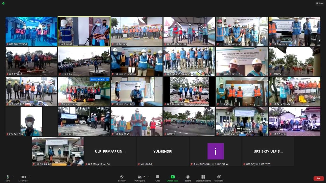Expand video options arrow beside Stop Video
The width and height of the screenshot is (326, 183).
coord(30,177)
